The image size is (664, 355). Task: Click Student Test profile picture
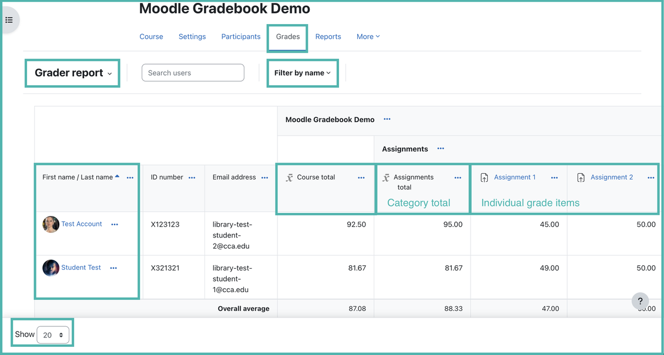coord(51,268)
